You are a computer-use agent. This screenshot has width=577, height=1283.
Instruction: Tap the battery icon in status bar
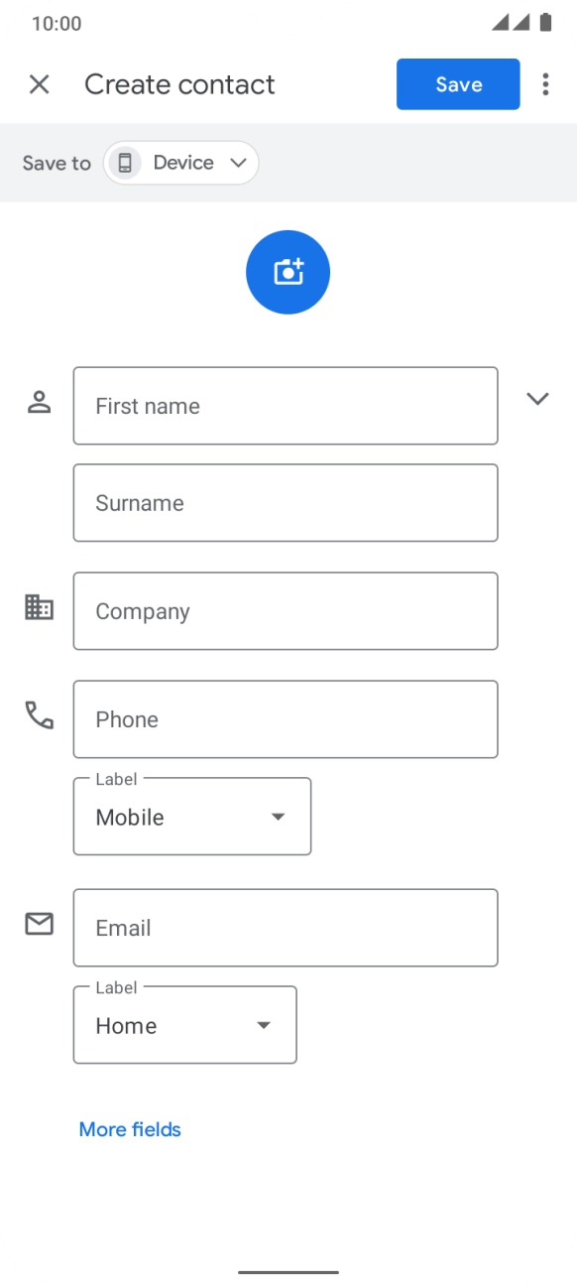pyautogui.click(x=548, y=22)
